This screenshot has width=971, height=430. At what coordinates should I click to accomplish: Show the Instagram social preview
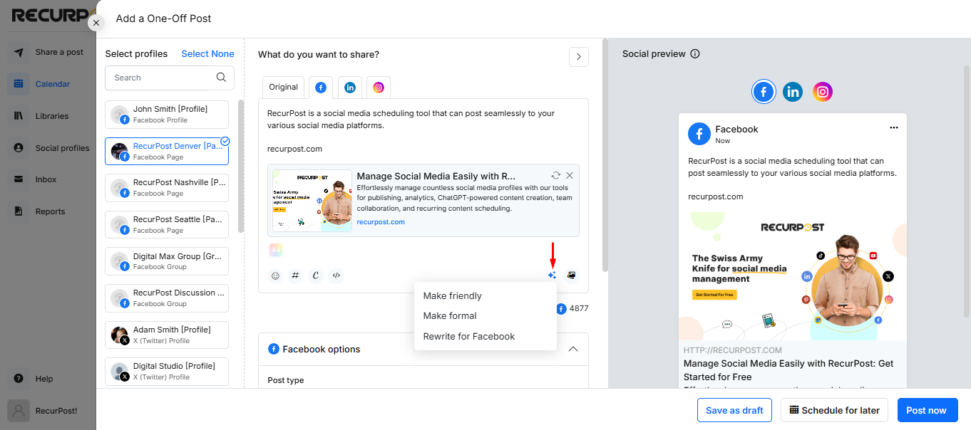pyautogui.click(x=823, y=92)
